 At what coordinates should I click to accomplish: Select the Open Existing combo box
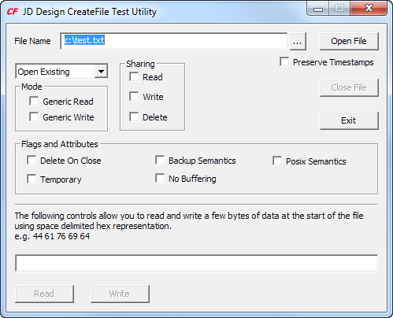61,72
